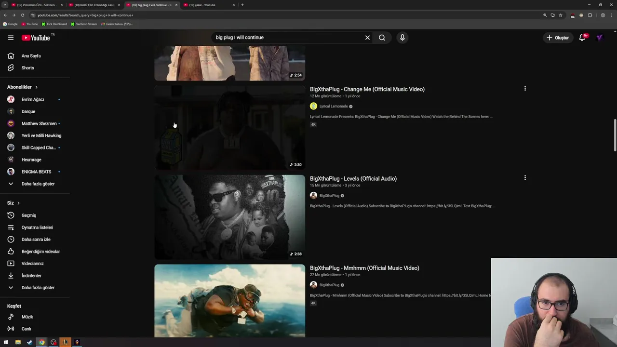Viewport: 617px width, 347px height.
Task: Open a new Chrome tab
Action: click(x=242, y=5)
